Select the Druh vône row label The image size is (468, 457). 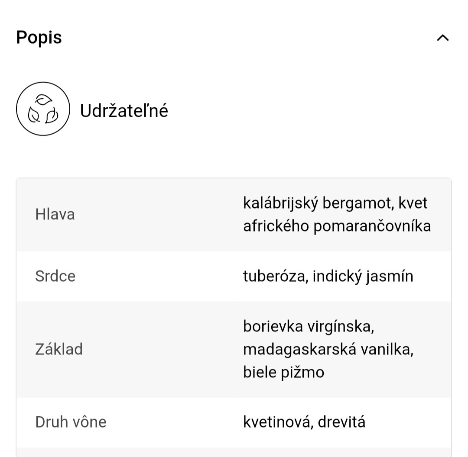(x=71, y=422)
